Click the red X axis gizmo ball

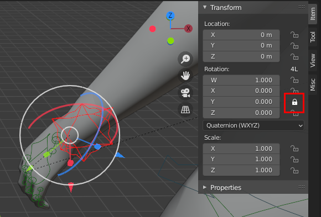pos(188,29)
